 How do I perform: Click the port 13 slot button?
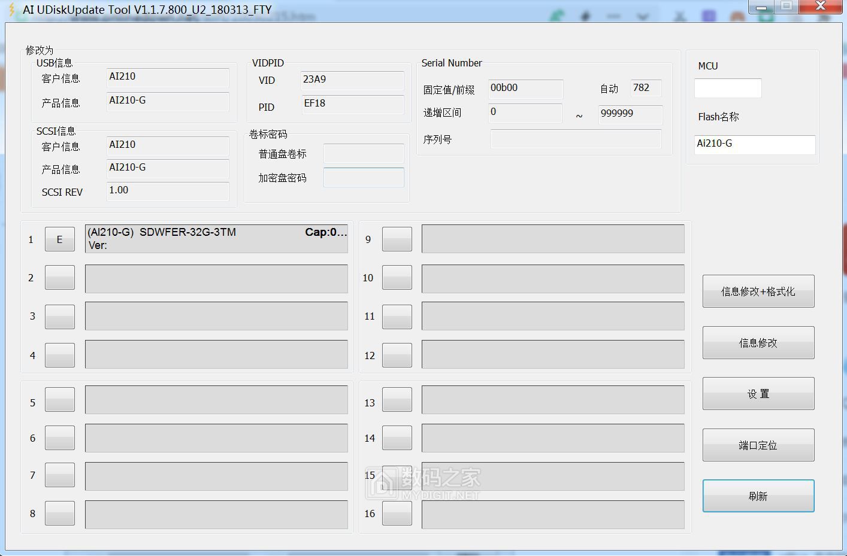pos(397,399)
